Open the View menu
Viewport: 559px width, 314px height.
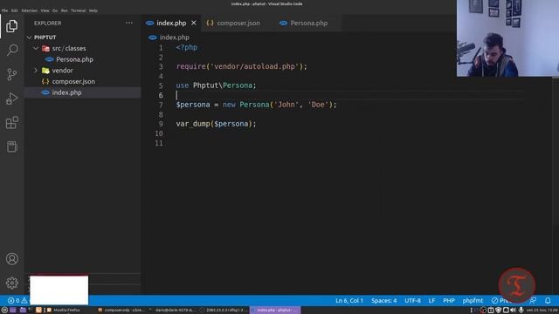[45, 10]
